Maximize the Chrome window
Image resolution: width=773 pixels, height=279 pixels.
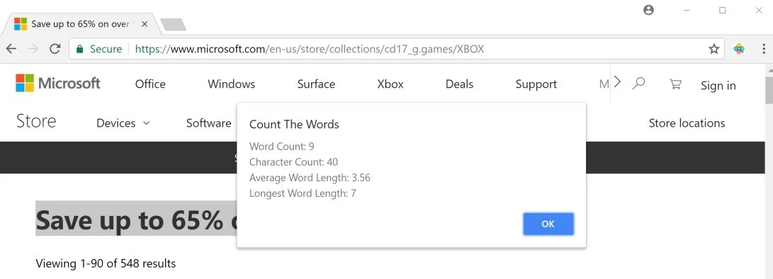pyautogui.click(x=722, y=10)
